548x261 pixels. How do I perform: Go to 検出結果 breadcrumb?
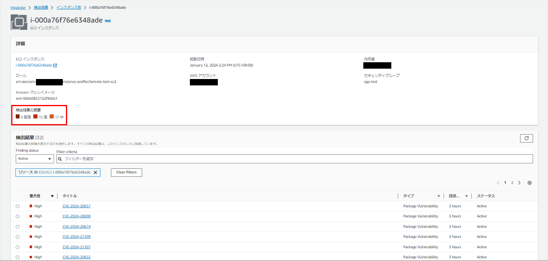coord(41,8)
